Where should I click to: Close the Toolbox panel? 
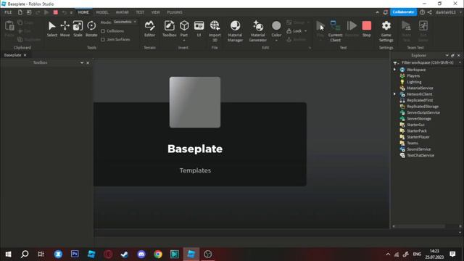tap(88, 63)
